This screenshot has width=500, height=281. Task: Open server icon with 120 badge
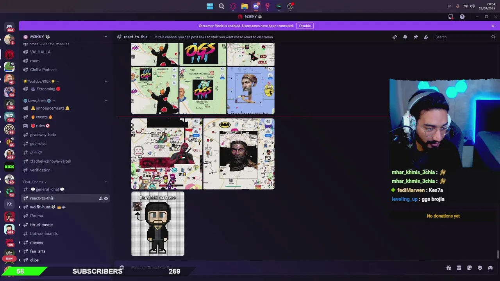click(9, 116)
